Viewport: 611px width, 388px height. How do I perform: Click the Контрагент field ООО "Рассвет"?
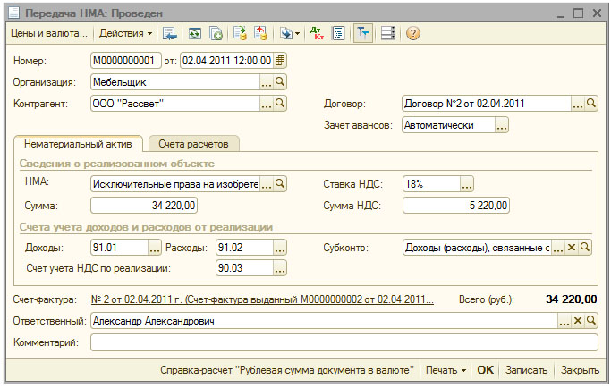[175, 104]
